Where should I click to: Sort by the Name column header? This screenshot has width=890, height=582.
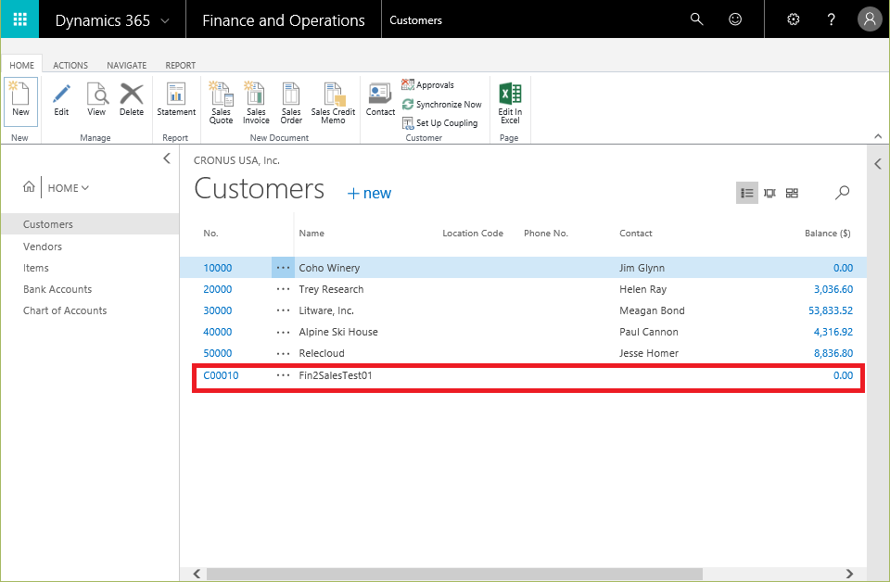(x=311, y=234)
